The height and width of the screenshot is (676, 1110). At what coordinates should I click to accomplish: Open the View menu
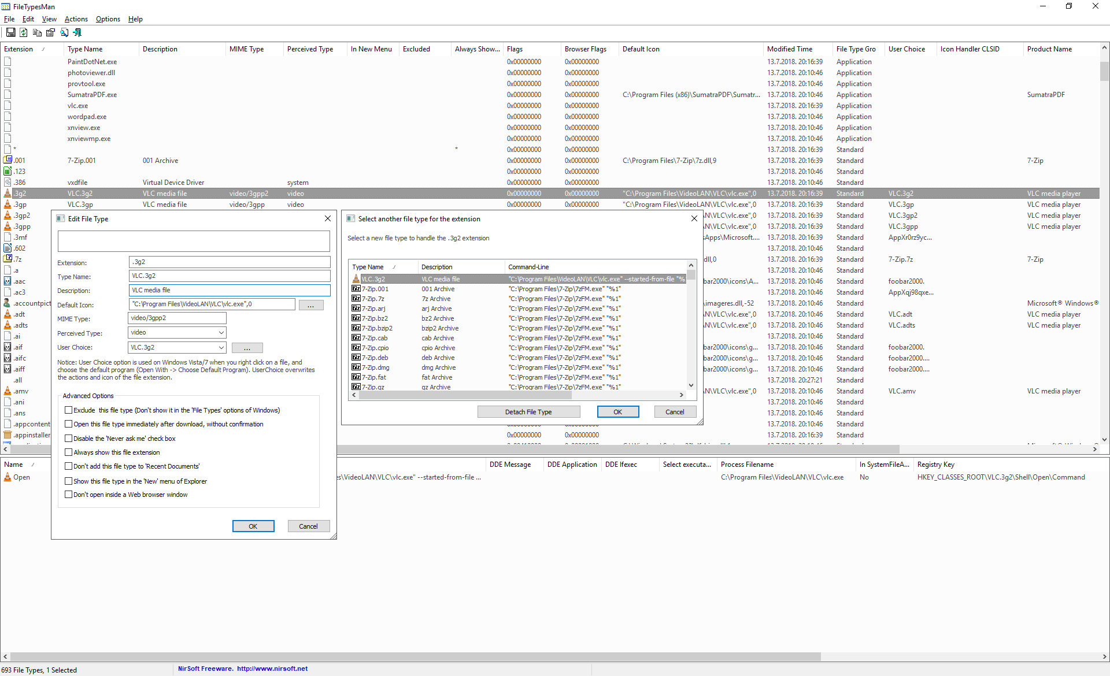click(49, 19)
